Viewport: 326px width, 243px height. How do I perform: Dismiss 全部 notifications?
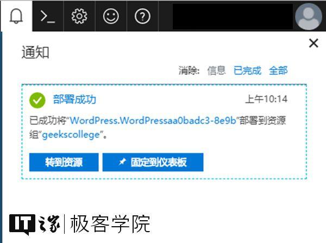coord(278,71)
